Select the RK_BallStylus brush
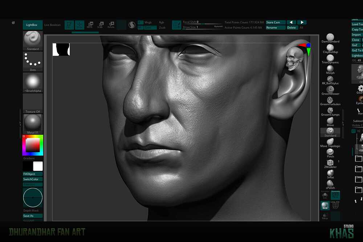The image size is (363, 242). tap(330, 80)
